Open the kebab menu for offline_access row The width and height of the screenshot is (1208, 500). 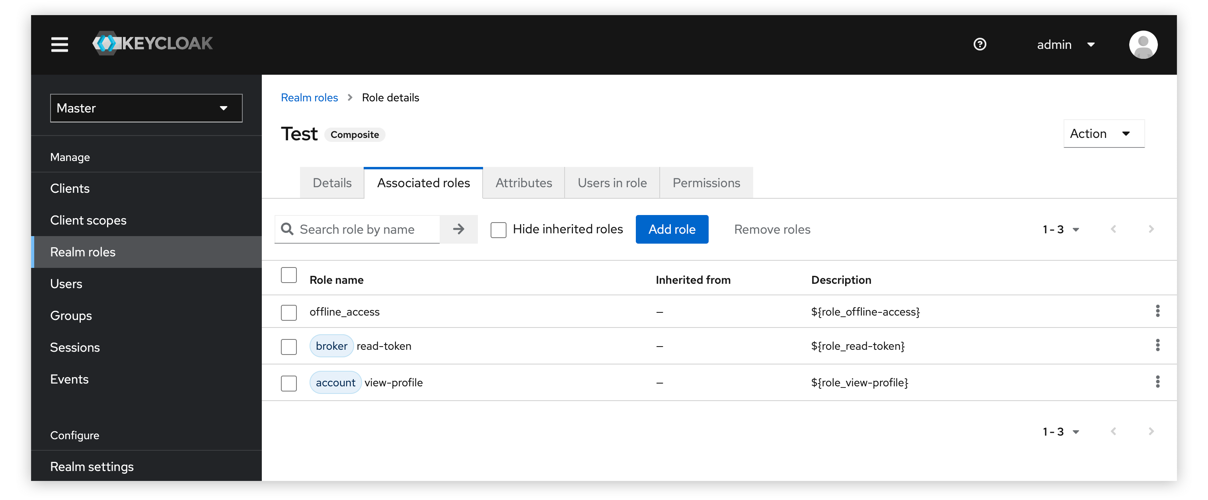[1158, 311]
